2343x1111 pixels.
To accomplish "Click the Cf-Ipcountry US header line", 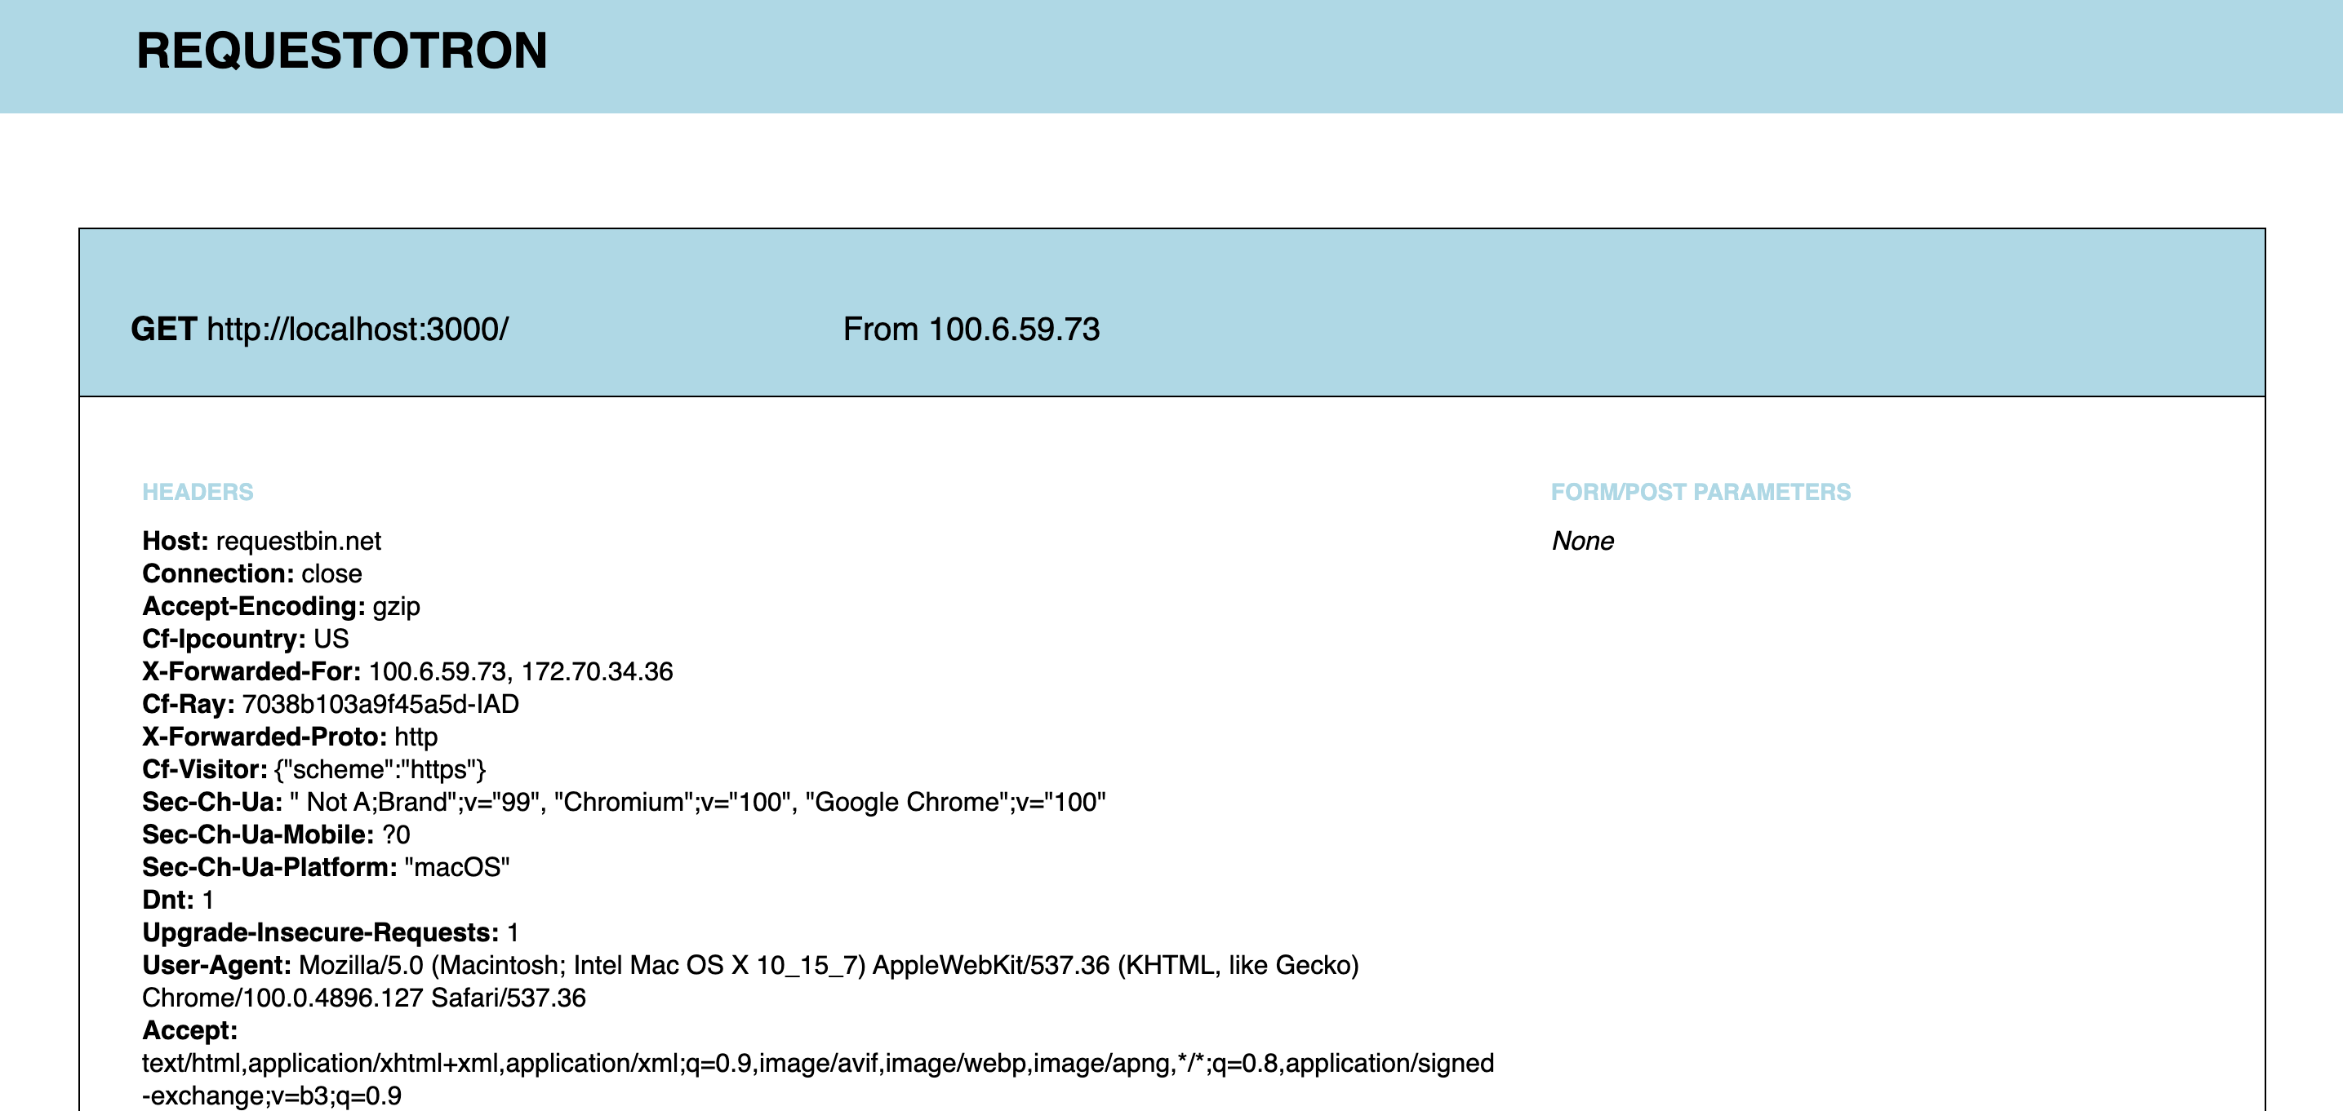I will 245,640.
